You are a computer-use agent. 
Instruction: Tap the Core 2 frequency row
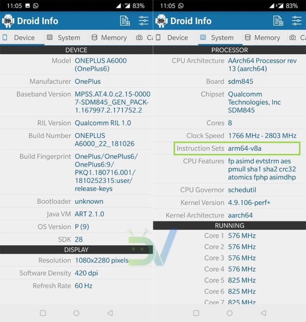[x=229, y=247]
